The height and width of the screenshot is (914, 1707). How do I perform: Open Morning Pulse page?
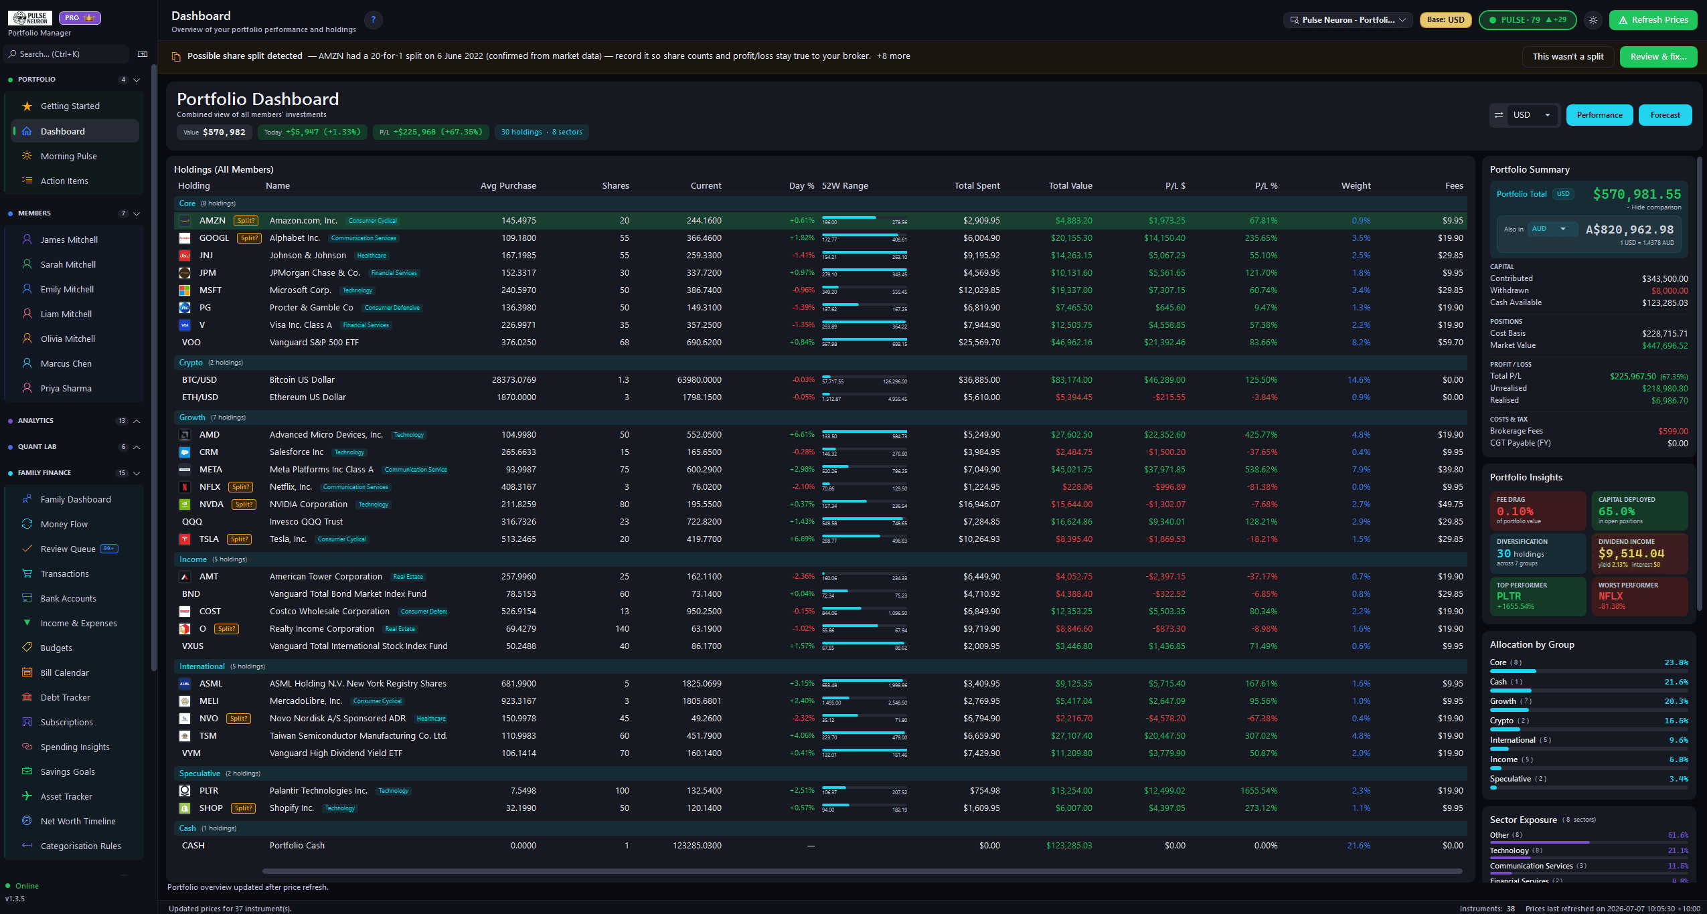tap(75, 156)
